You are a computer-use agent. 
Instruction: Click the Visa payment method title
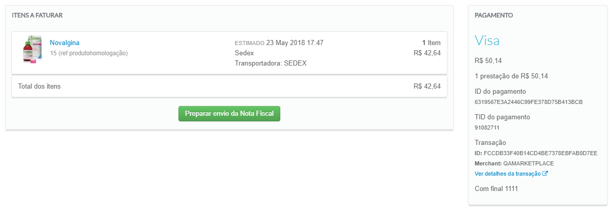click(487, 41)
